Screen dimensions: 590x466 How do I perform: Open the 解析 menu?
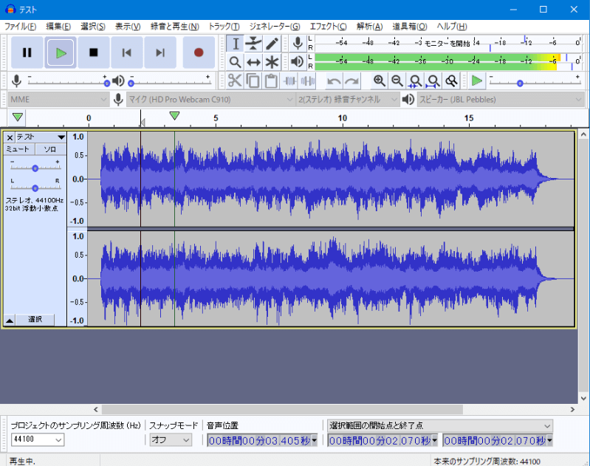coord(369,27)
